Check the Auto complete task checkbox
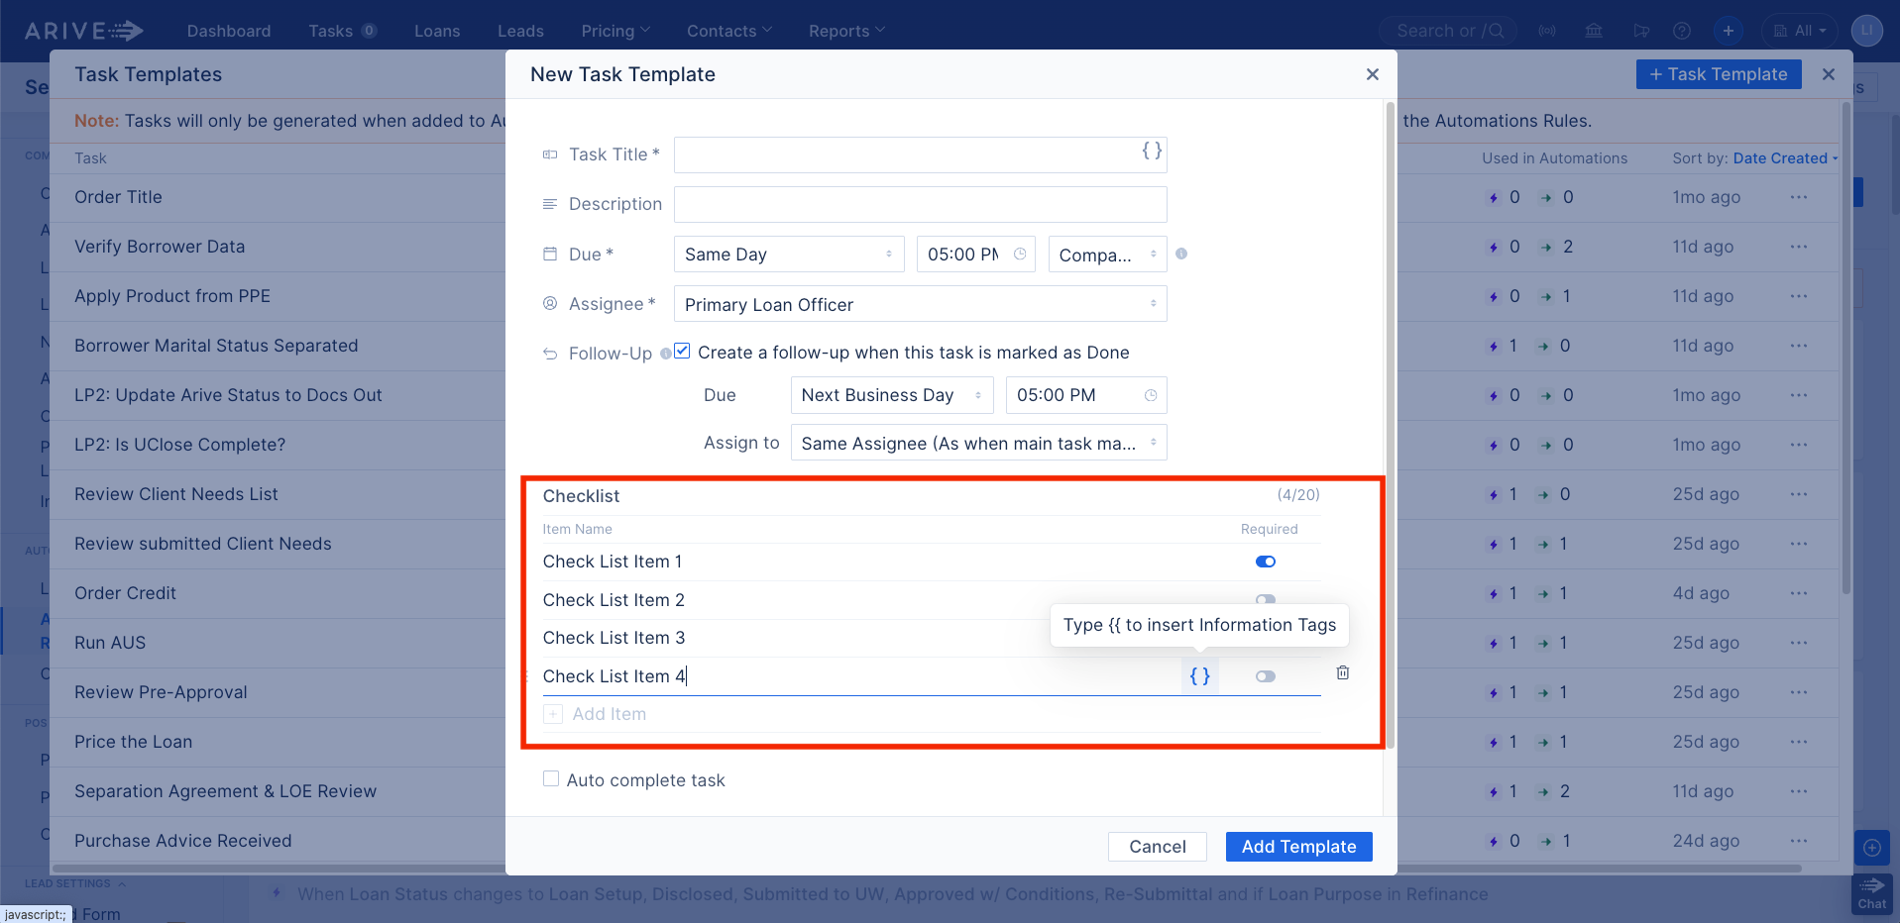The width and height of the screenshot is (1900, 923). 551,778
